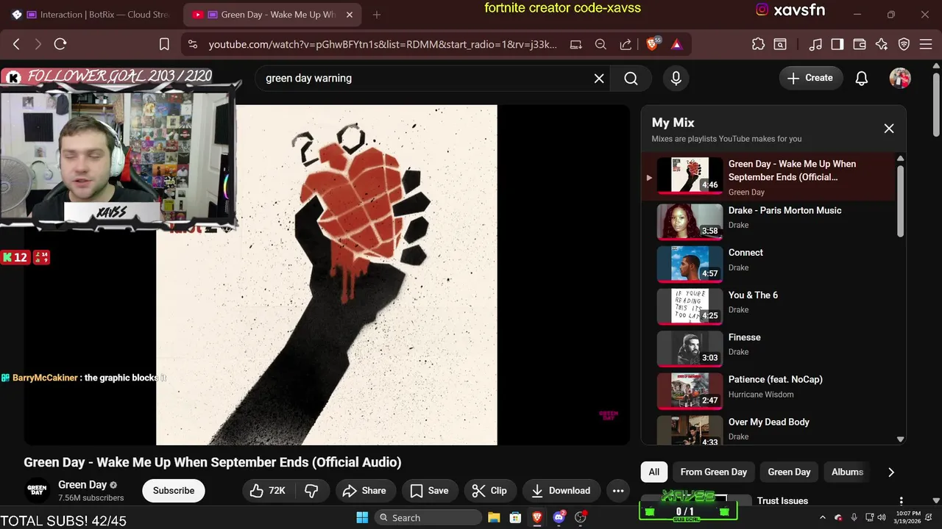The image size is (942, 529).
Task: Open Windows Start menu
Action: [362, 517]
